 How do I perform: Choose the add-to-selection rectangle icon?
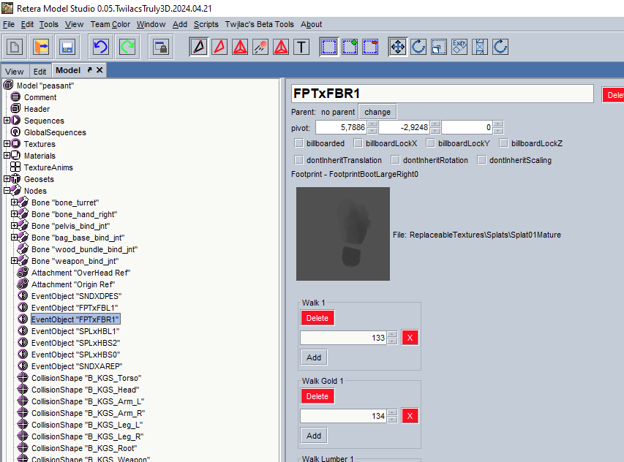(x=350, y=47)
